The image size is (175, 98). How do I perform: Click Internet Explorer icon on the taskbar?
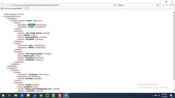(x=66, y=96)
